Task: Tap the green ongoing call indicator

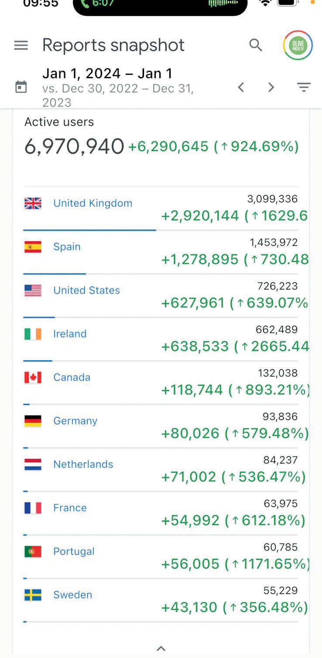Action: (x=97, y=3)
